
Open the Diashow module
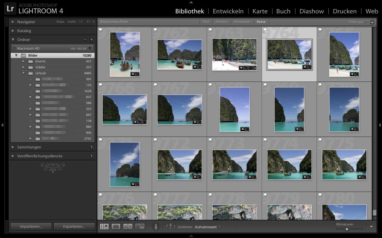click(x=311, y=11)
